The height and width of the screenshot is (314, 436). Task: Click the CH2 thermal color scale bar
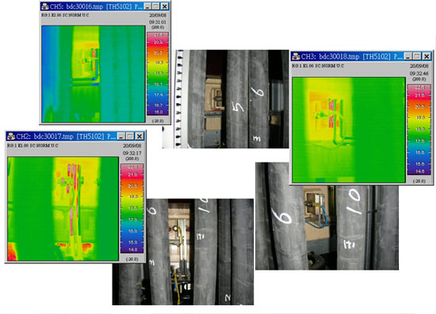132,209
